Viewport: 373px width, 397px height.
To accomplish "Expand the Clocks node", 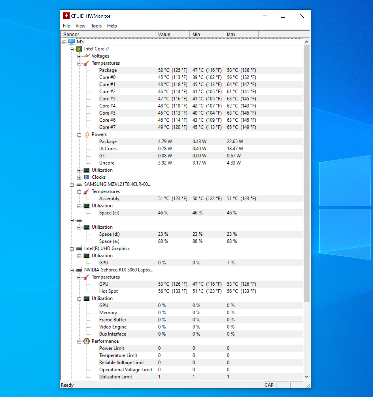I will point(79,177).
